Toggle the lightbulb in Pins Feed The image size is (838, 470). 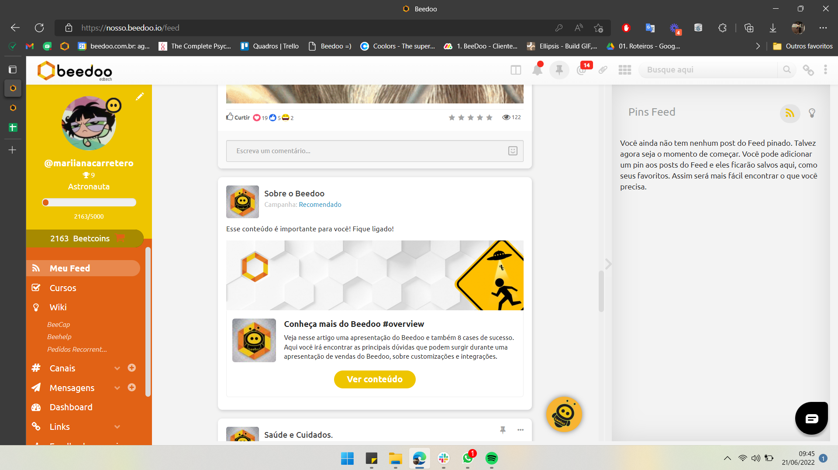(x=812, y=113)
